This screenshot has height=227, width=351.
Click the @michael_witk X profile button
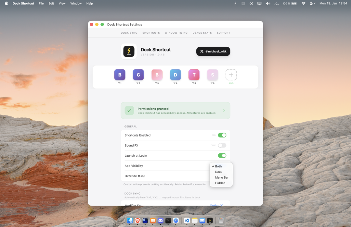tap(213, 51)
